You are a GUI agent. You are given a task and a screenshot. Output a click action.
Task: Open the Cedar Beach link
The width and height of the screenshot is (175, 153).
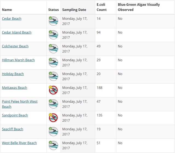12,19
